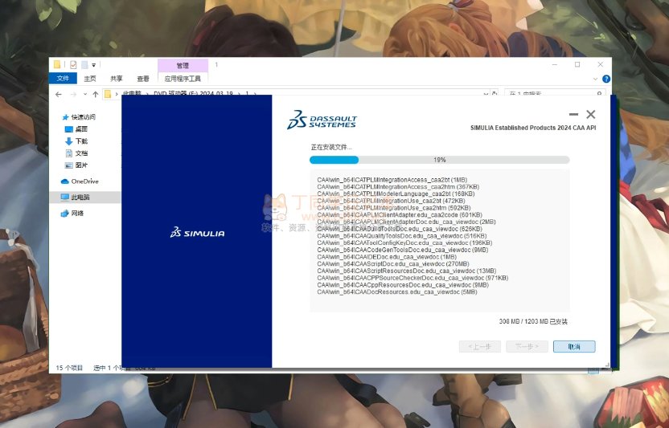Select the CATPLMIntegrationAccess_caa2bt (1MB) line
This screenshot has width=669, height=428.
pyautogui.click(x=392, y=180)
